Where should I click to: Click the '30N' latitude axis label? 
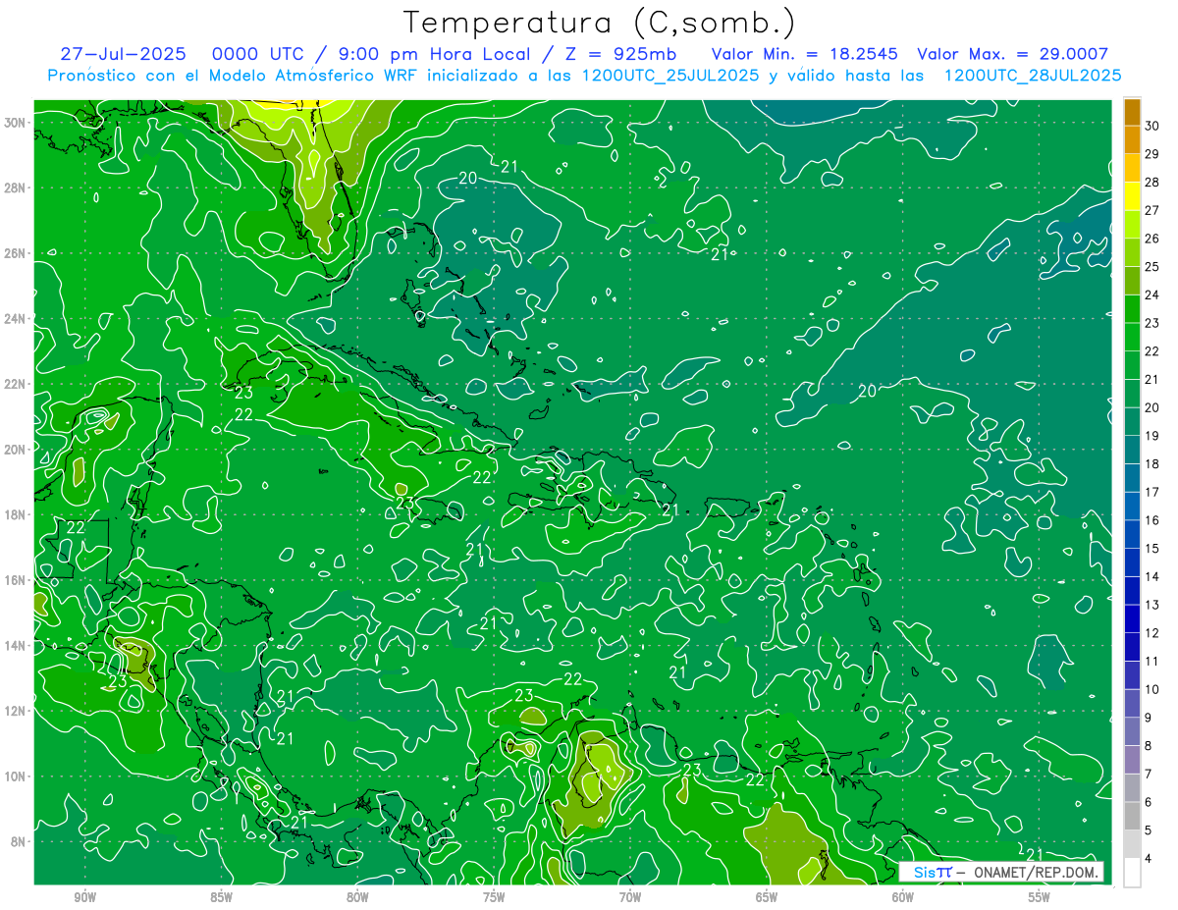(x=16, y=123)
